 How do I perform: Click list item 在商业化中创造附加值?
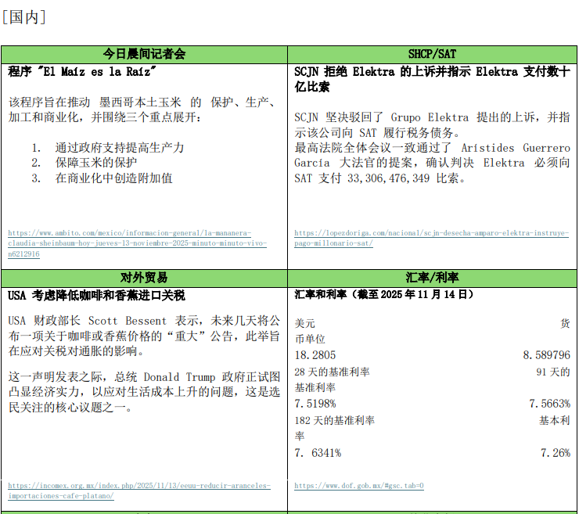coord(113,178)
